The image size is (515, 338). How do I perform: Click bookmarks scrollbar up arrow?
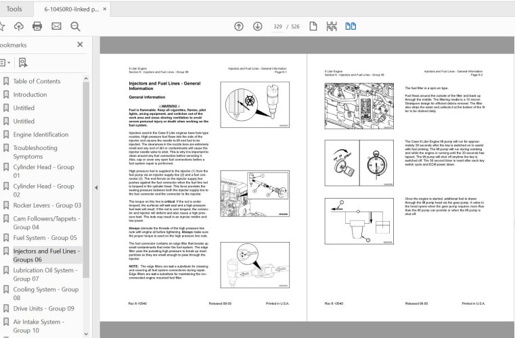[86, 78]
